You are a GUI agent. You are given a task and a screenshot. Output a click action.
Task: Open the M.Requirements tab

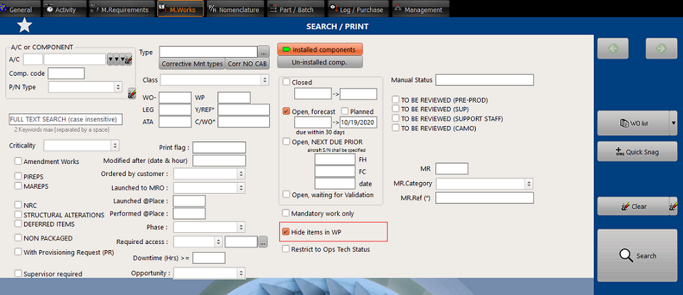click(x=121, y=9)
